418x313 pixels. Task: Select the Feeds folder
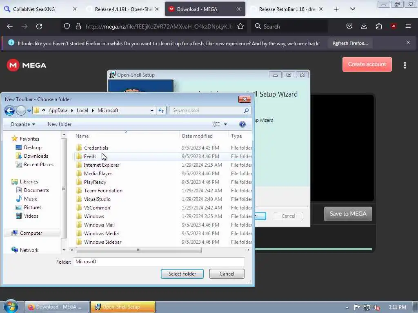pyautogui.click(x=90, y=156)
